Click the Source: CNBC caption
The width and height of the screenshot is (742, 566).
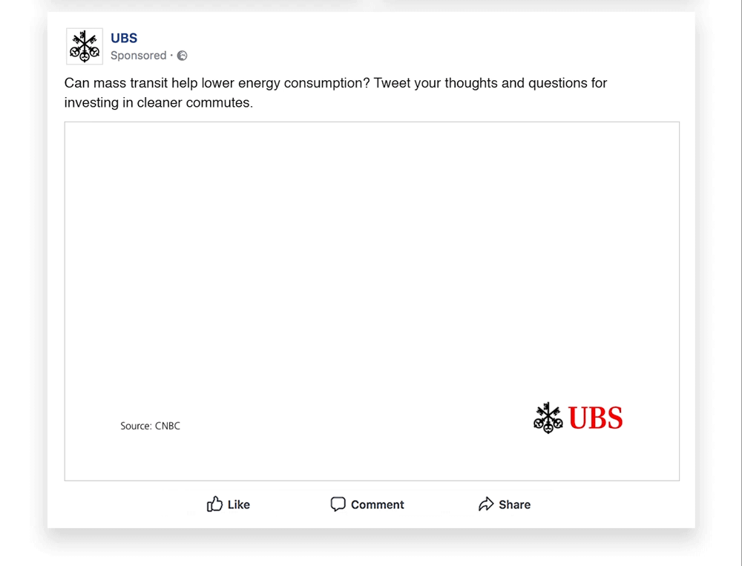[x=150, y=426]
